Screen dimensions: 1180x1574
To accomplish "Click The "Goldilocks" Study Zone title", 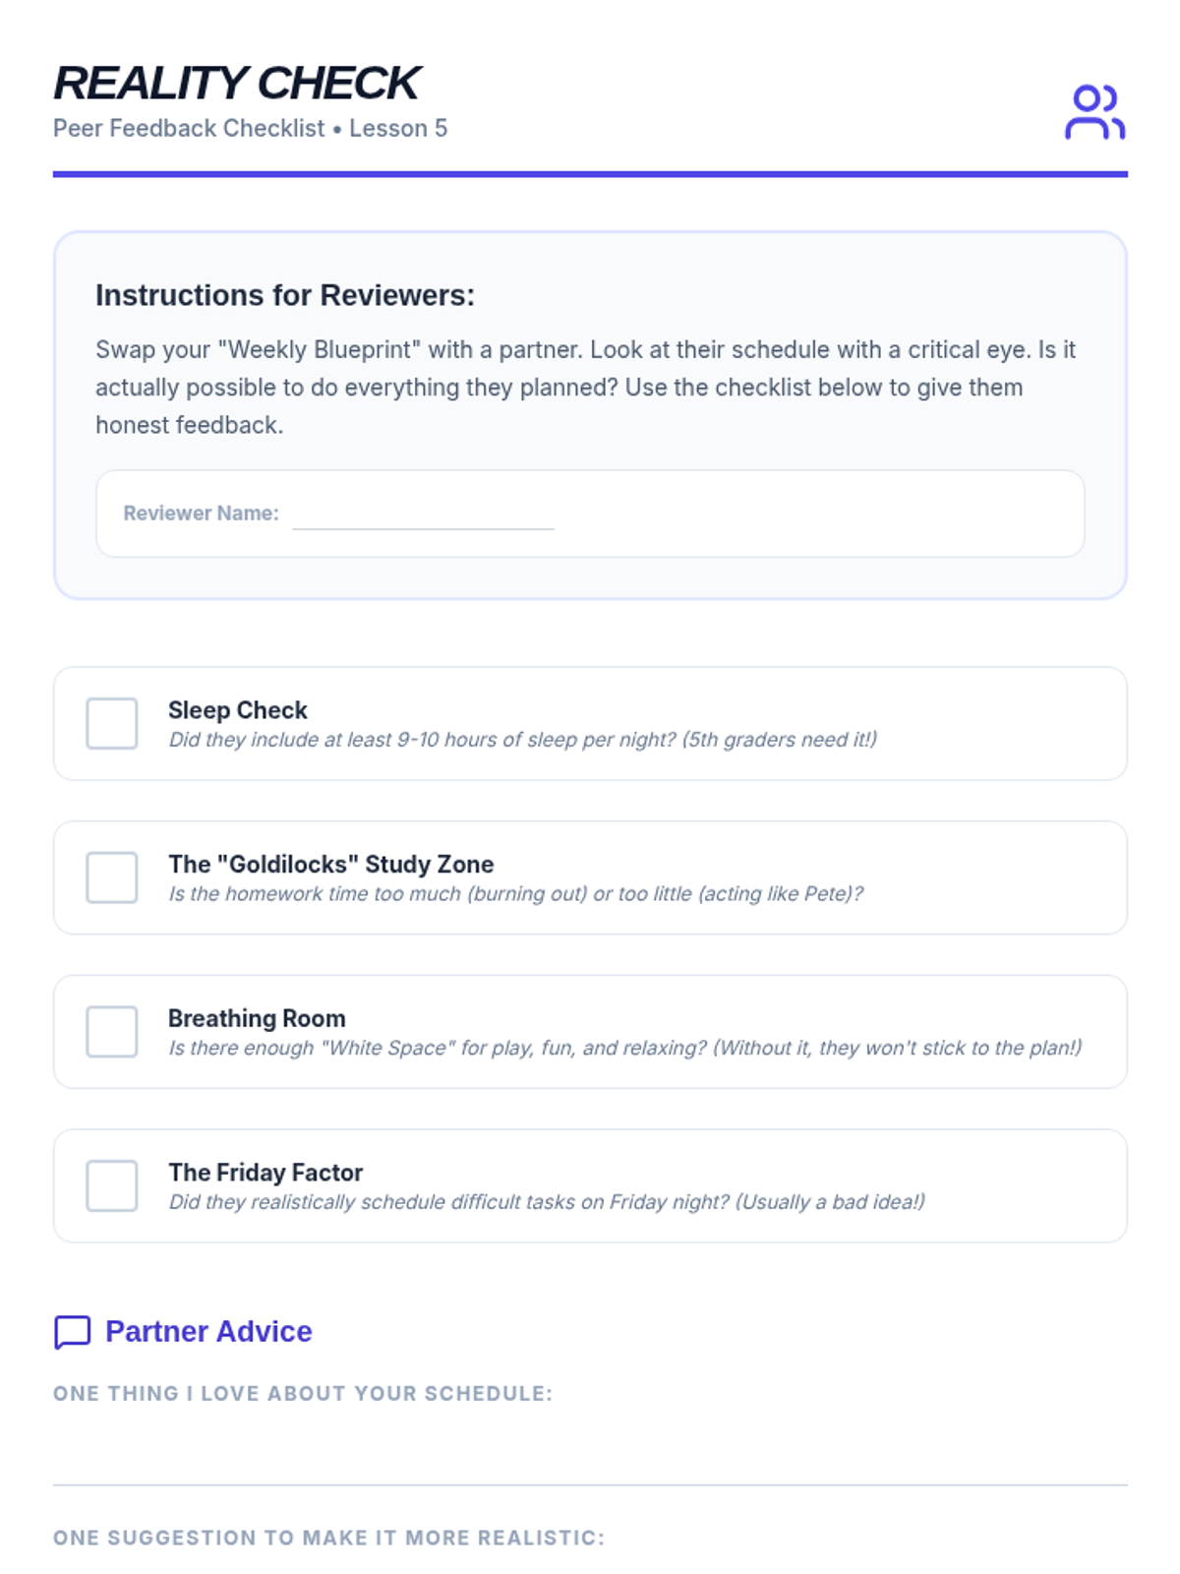I will 330,864.
